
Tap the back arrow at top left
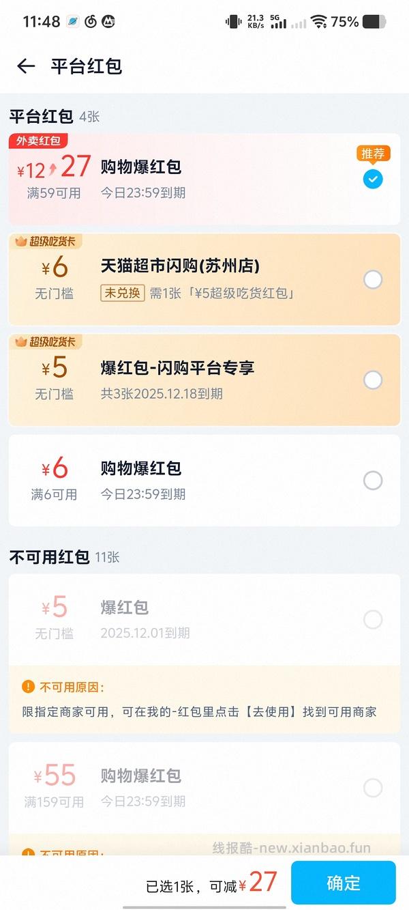coord(25,66)
